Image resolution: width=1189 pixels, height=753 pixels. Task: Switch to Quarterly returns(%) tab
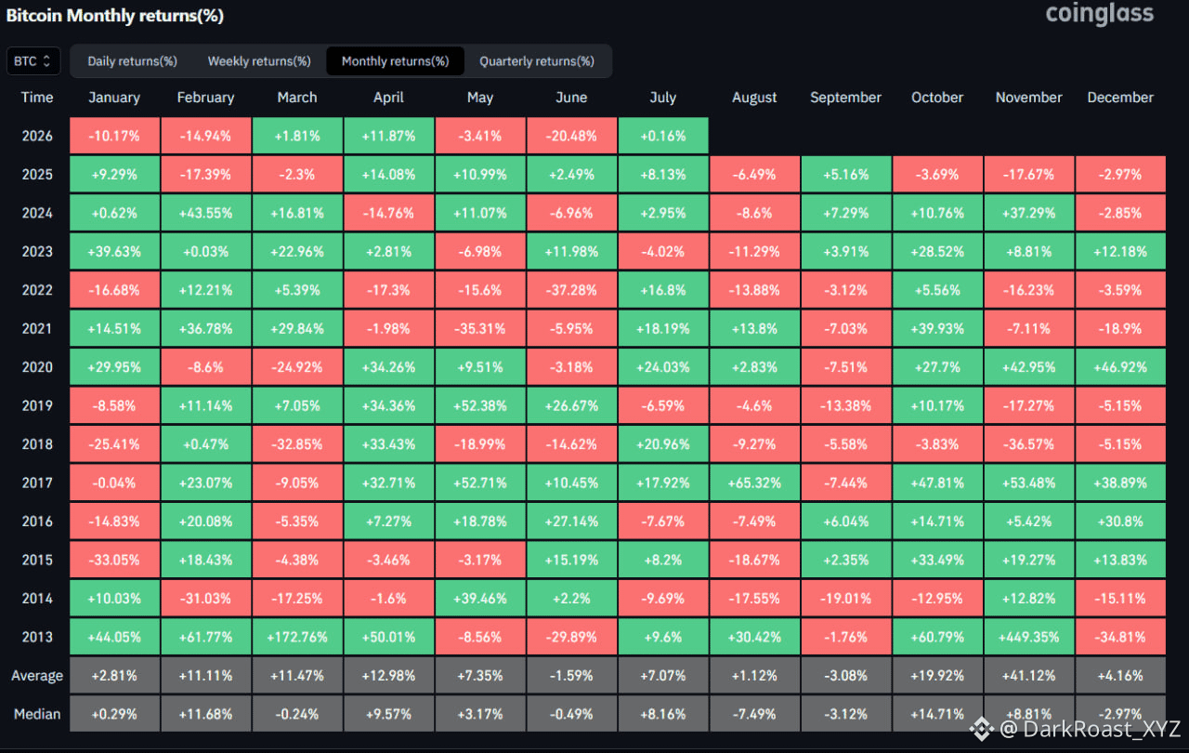537,61
